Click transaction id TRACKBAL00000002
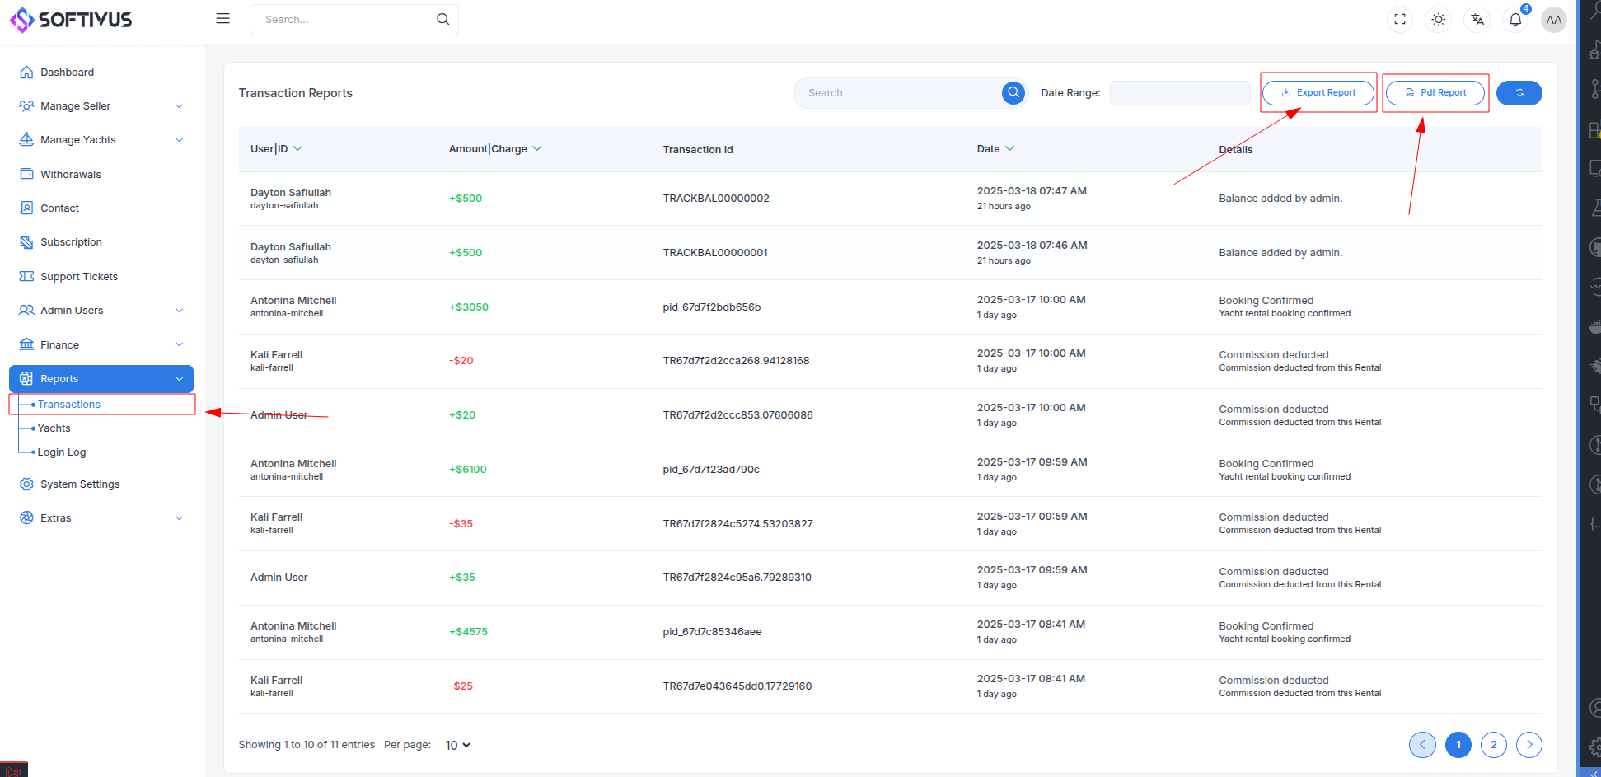Viewport: 1601px width, 777px height. (x=716, y=198)
